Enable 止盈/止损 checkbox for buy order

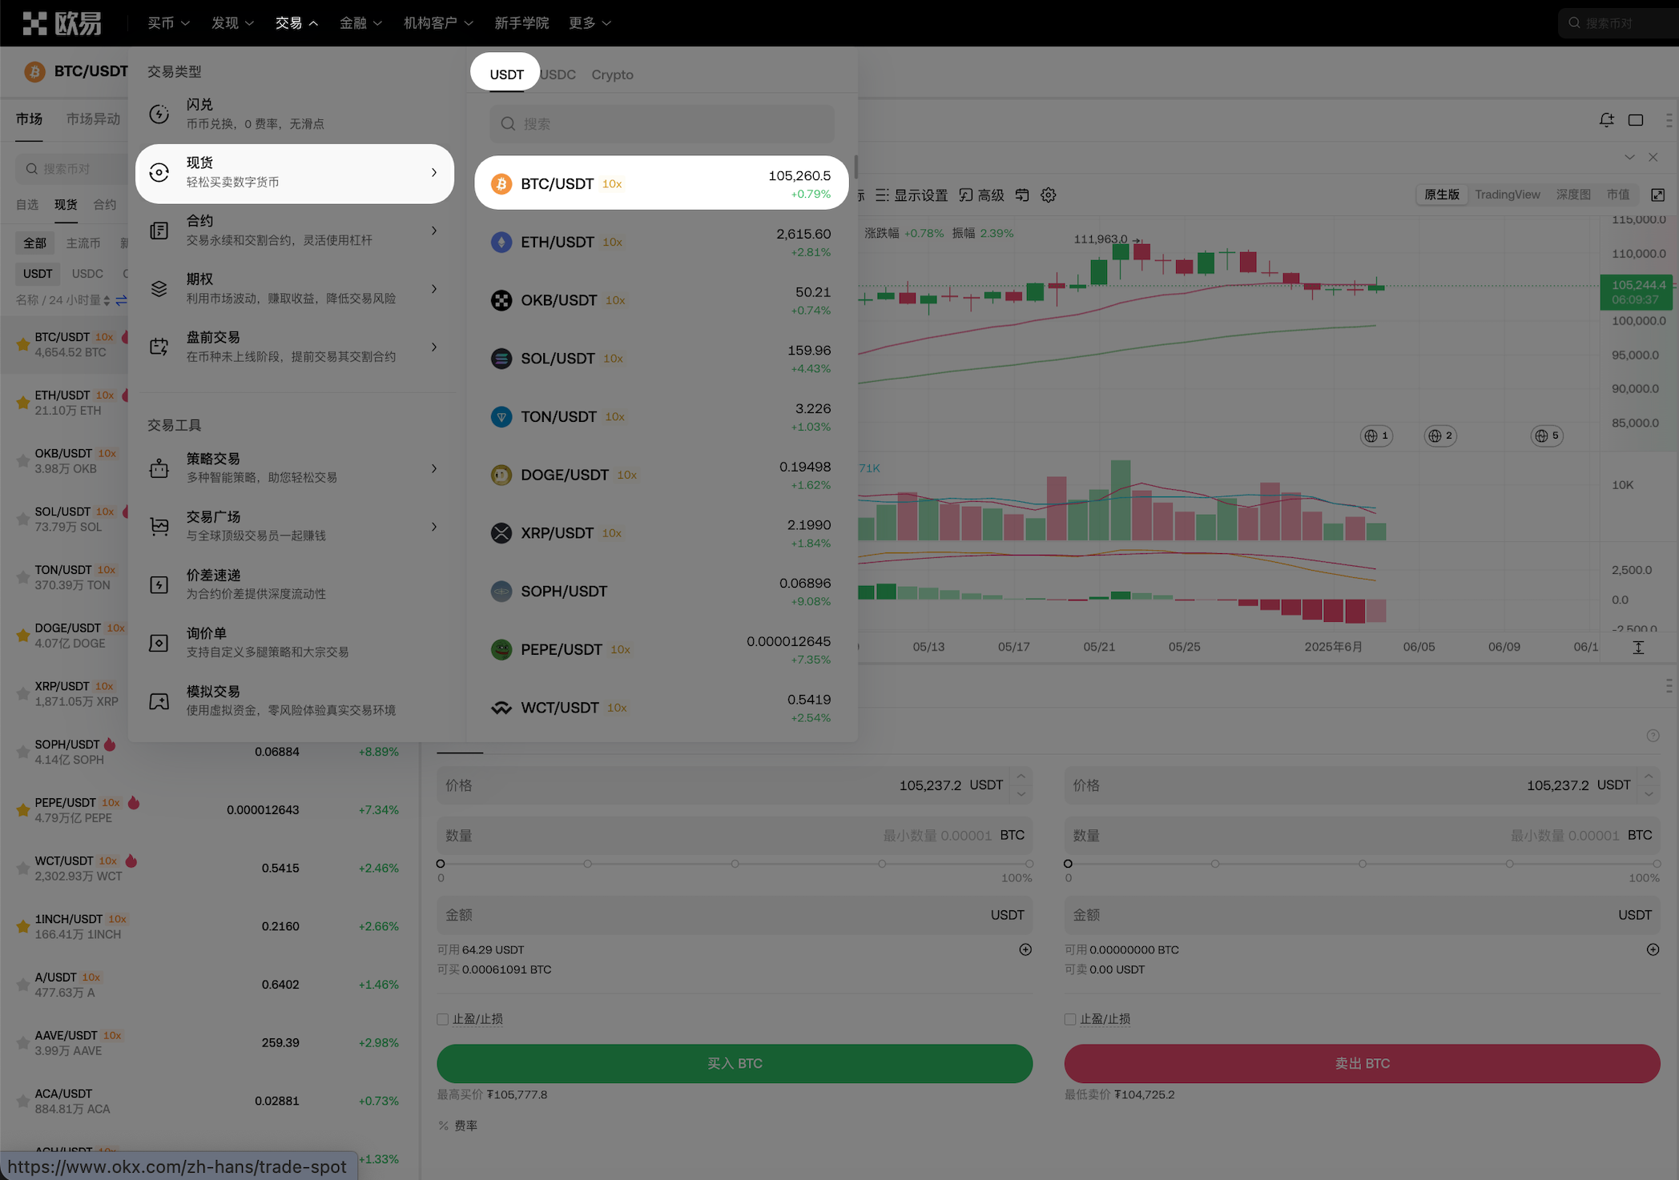442,1019
